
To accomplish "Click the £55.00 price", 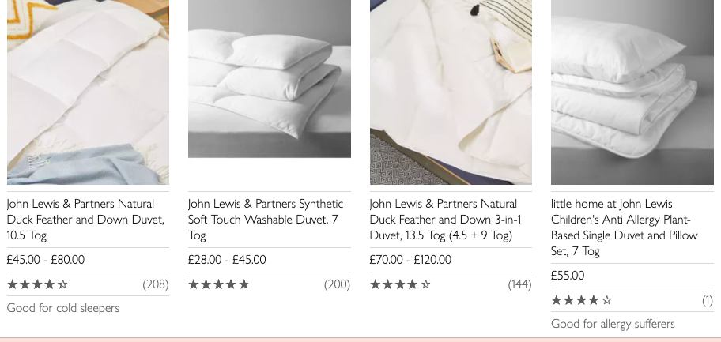I will [x=568, y=276].
